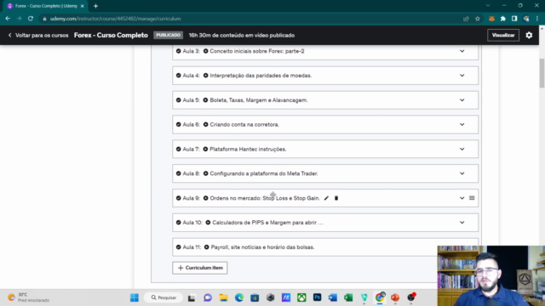Open Task View on the taskbar

192,297
